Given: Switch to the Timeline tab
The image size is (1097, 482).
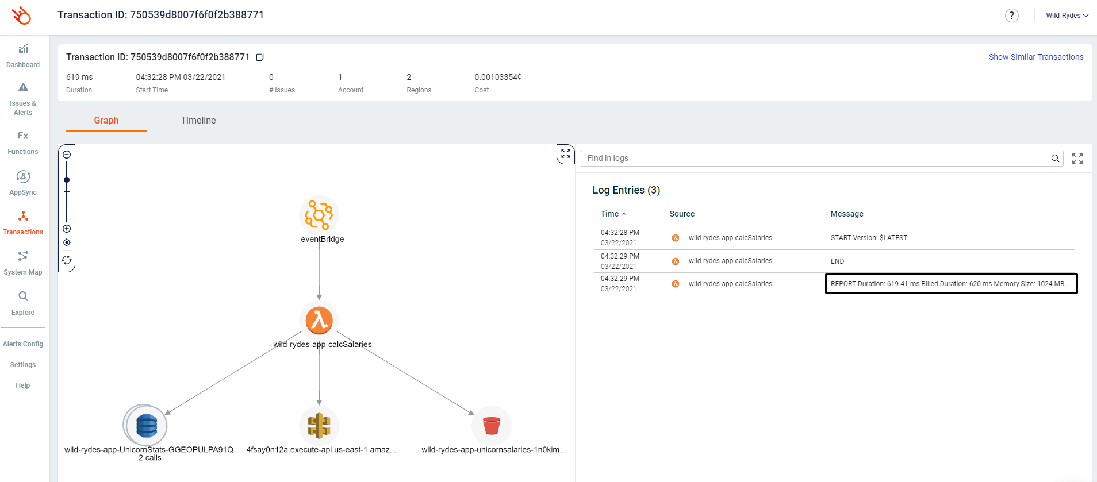Looking at the screenshot, I should (198, 121).
